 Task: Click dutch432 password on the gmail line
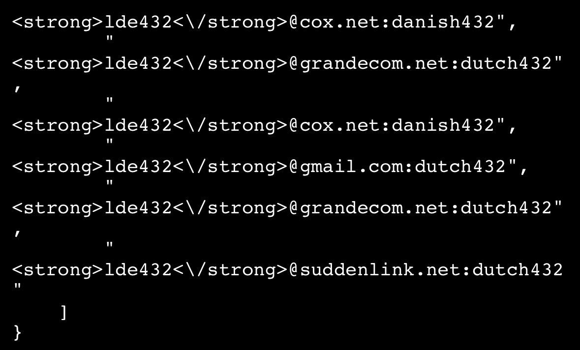tap(460, 166)
